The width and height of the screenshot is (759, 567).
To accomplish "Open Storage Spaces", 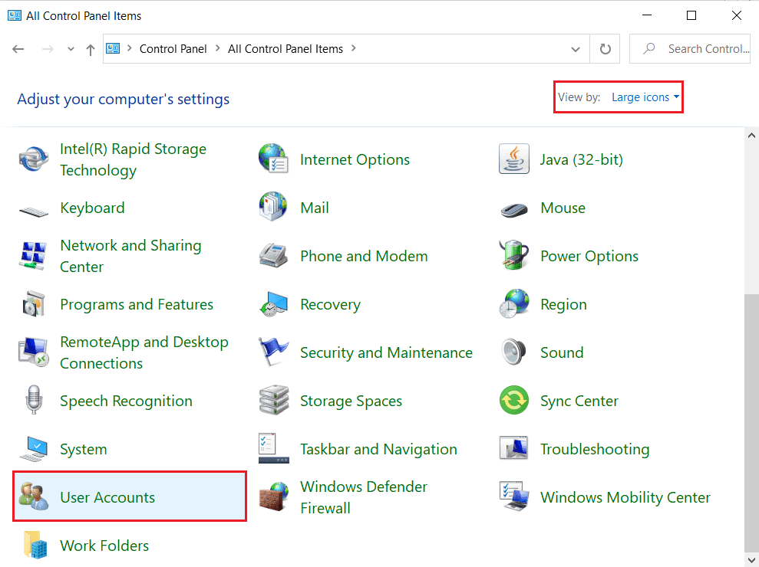I will tap(350, 401).
